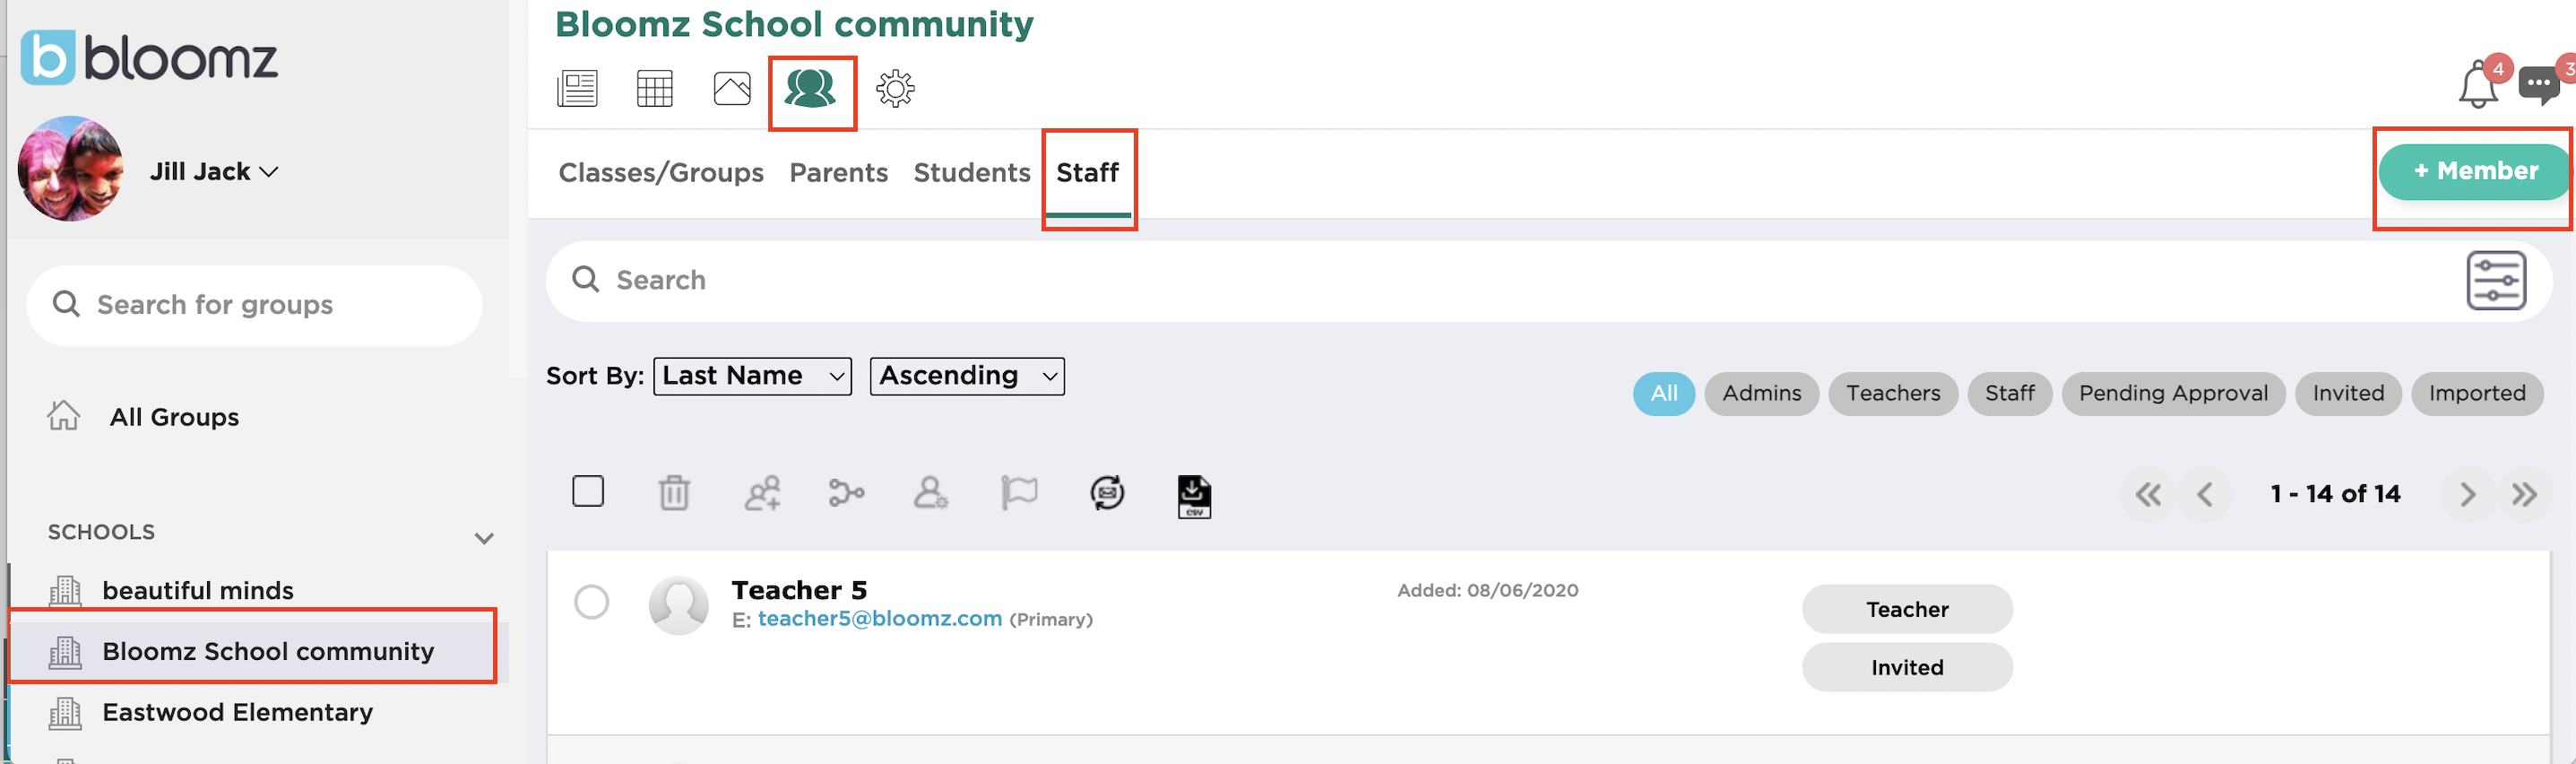
Task: Open the search filter options icon
Action: [x=2496, y=281]
